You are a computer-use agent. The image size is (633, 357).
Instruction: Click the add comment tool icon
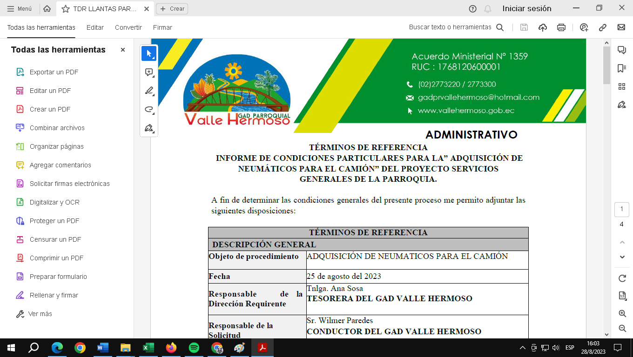click(149, 73)
